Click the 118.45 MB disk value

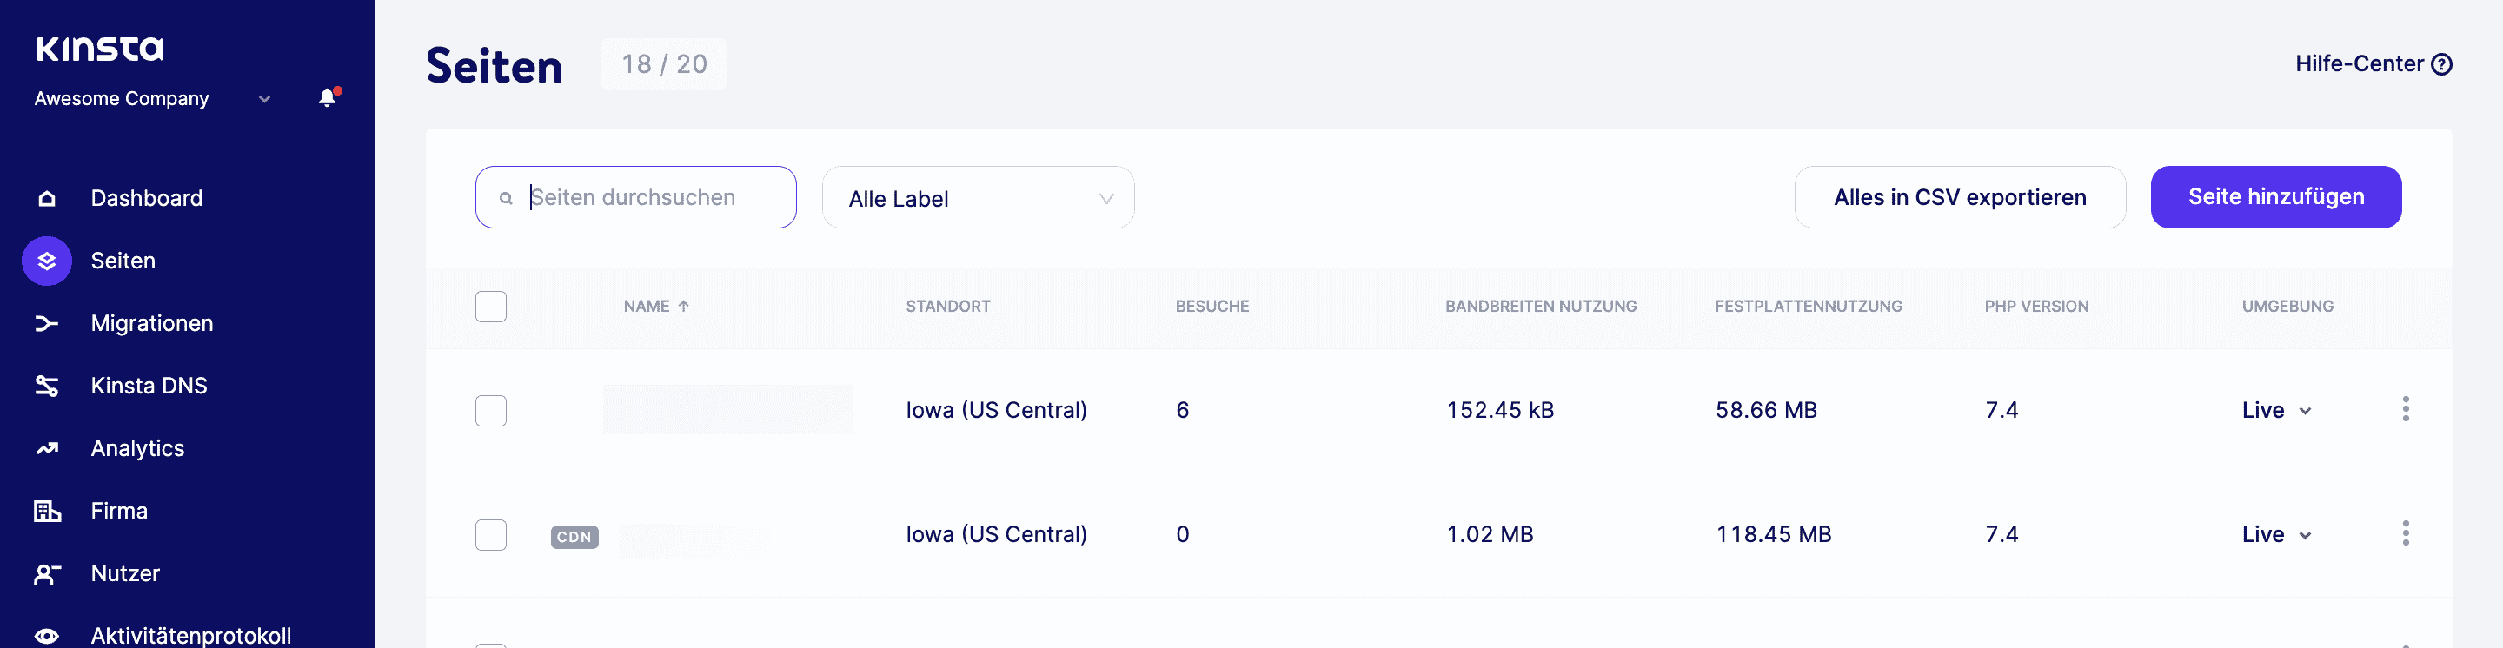1772,534
